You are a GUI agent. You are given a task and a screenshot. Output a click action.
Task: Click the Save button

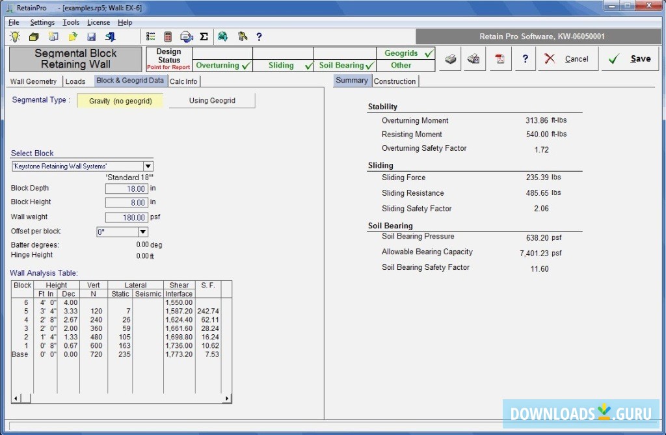point(630,59)
